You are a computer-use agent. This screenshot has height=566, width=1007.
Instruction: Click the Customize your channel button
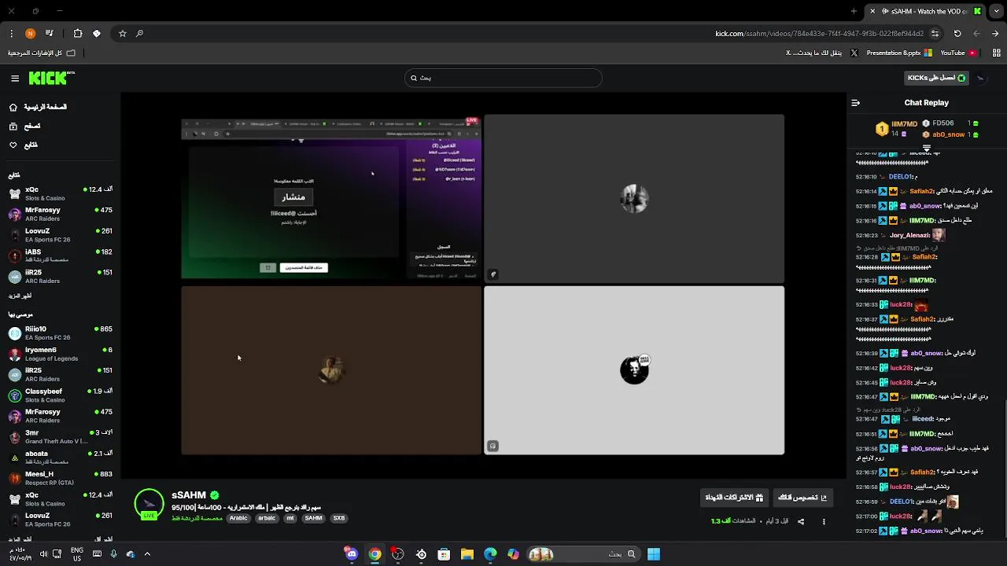coord(802,498)
